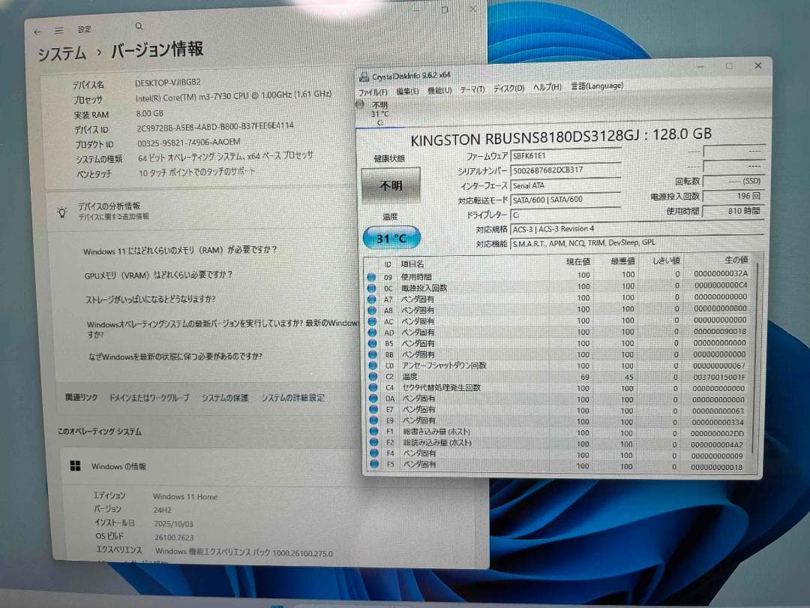Click the back arrow in Settings

pos(37,30)
